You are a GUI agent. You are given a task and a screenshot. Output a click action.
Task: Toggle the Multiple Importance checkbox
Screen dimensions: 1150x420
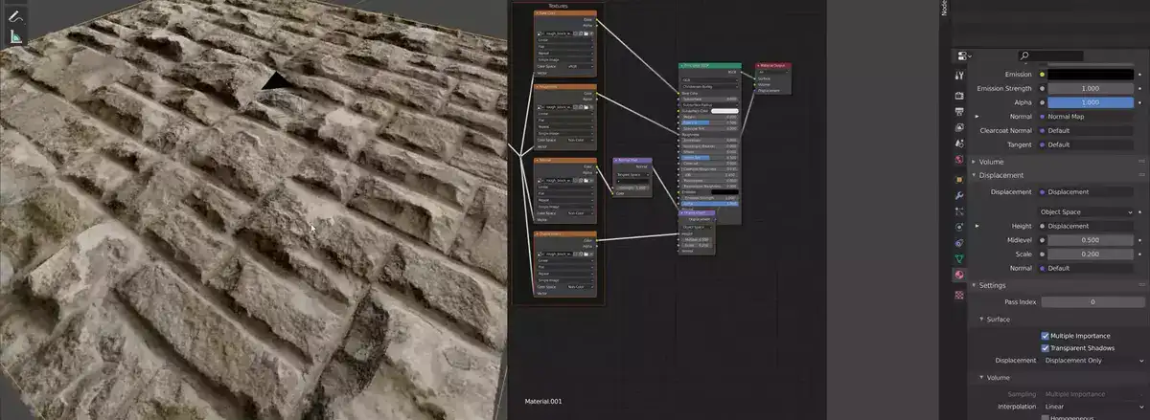(x=1046, y=336)
